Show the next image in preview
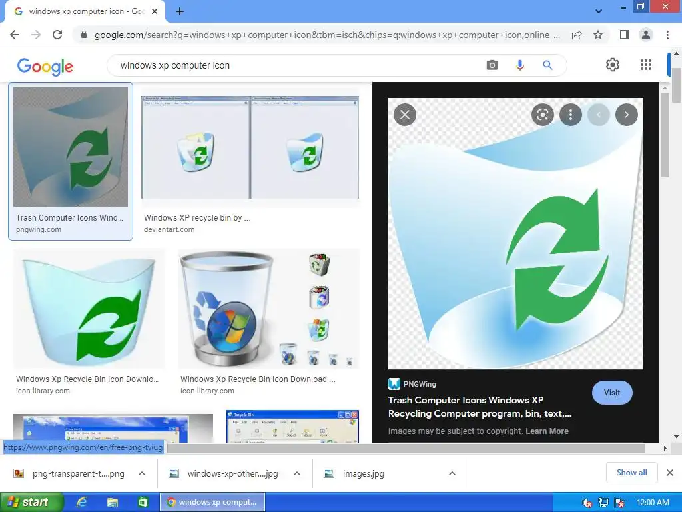The width and height of the screenshot is (682, 512). click(x=626, y=115)
